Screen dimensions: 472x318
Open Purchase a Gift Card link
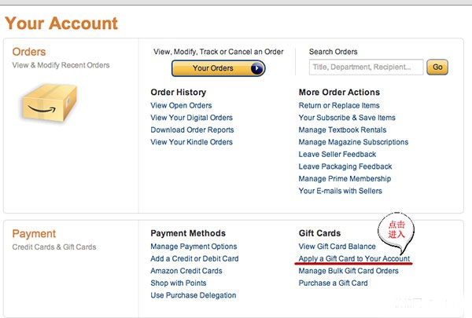(x=333, y=283)
